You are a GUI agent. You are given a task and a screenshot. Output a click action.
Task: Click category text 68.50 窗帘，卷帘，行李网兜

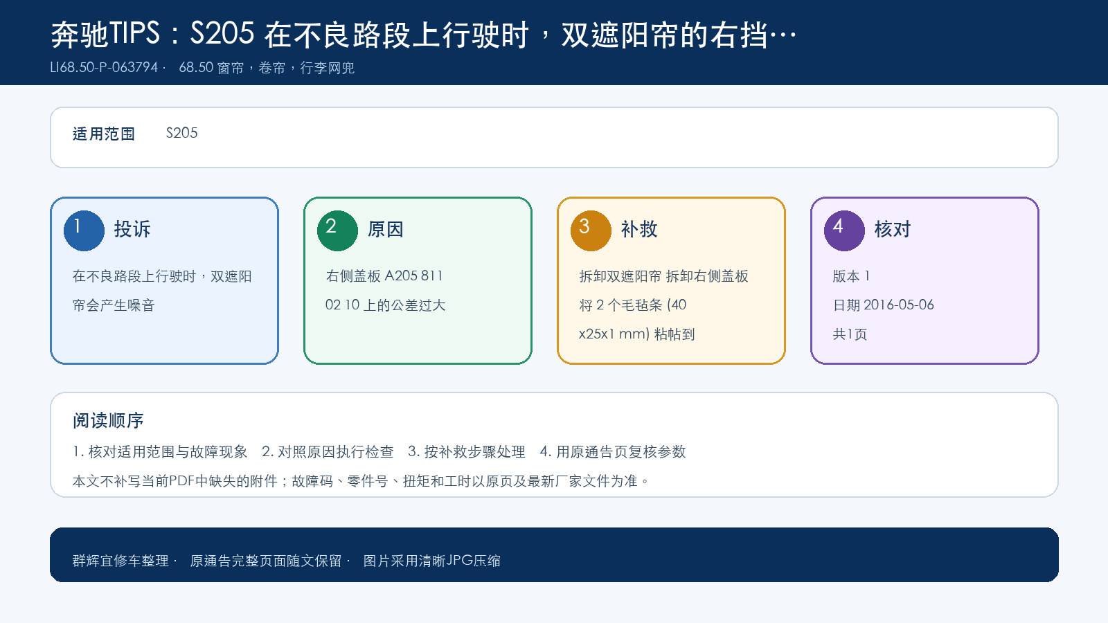click(267, 67)
